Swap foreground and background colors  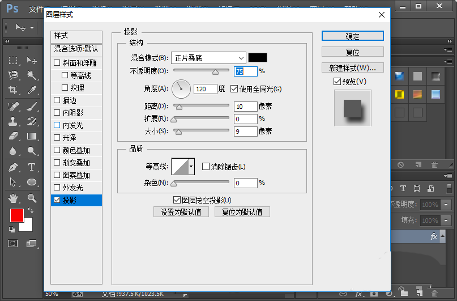pos(31,210)
